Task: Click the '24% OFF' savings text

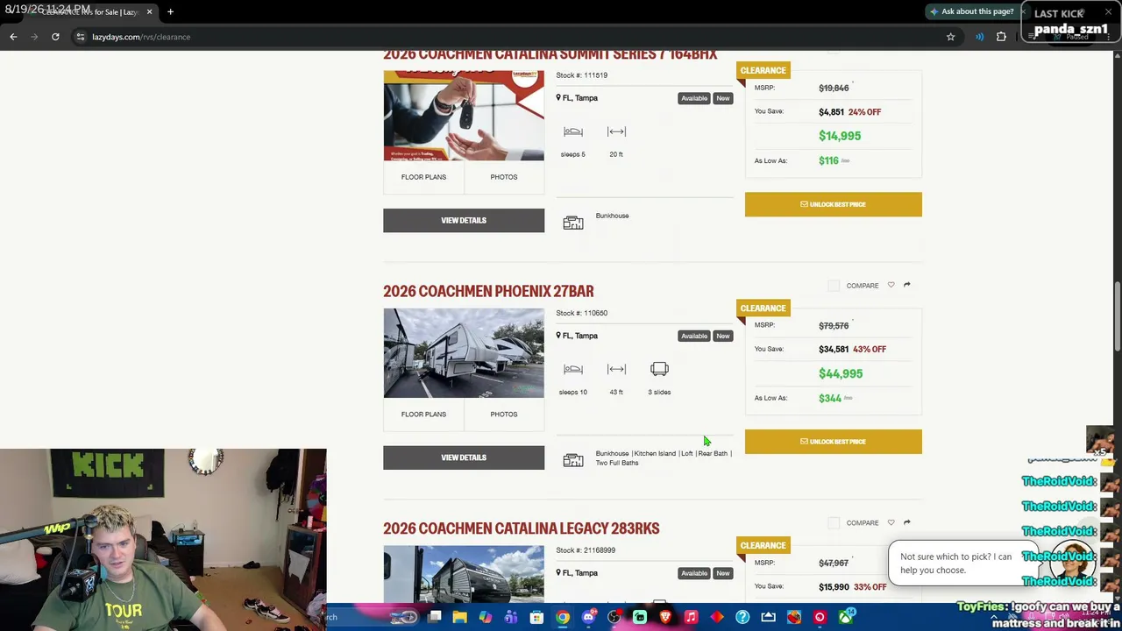Action: [865, 112]
